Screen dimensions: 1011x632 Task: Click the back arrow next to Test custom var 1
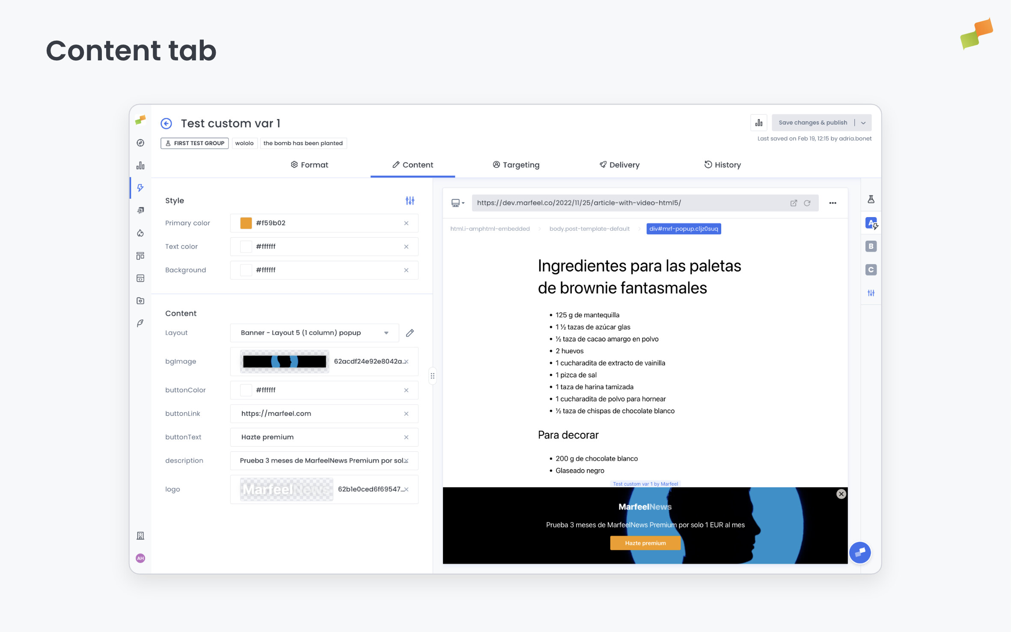pyautogui.click(x=167, y=123)
